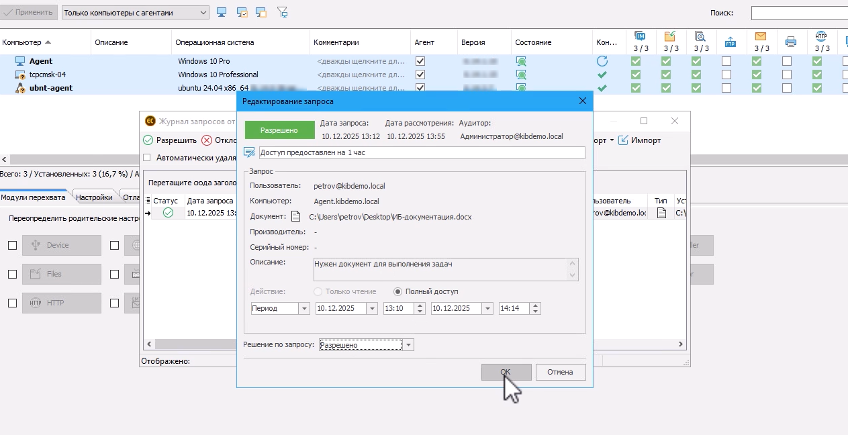Click the computer filter funnel icon
The height and width of the screenshot is (435, 848).
tap(282, 12)
